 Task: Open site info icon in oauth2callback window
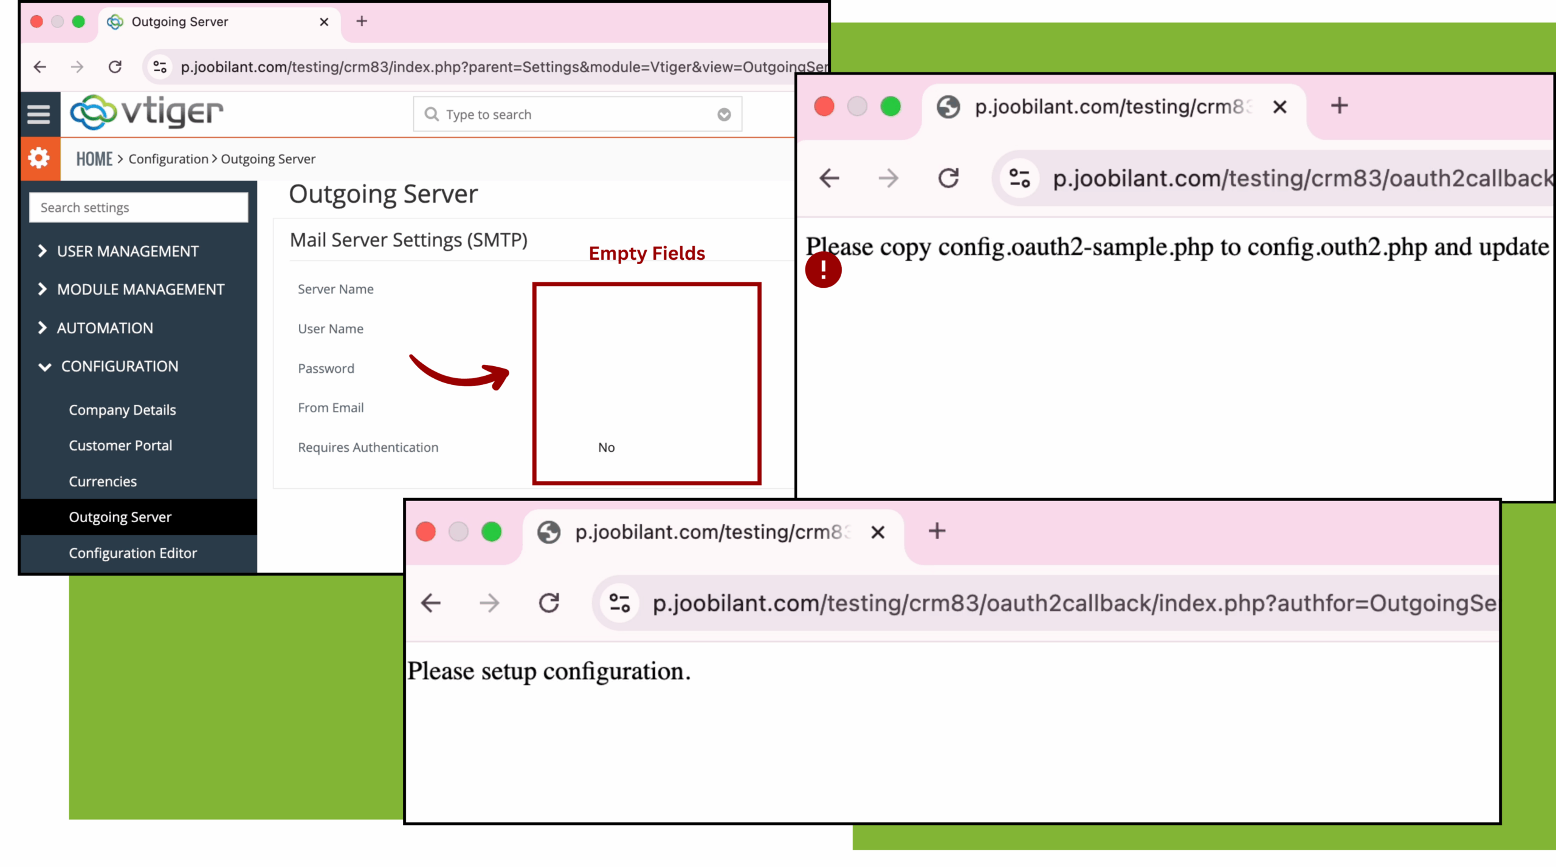1019,178
